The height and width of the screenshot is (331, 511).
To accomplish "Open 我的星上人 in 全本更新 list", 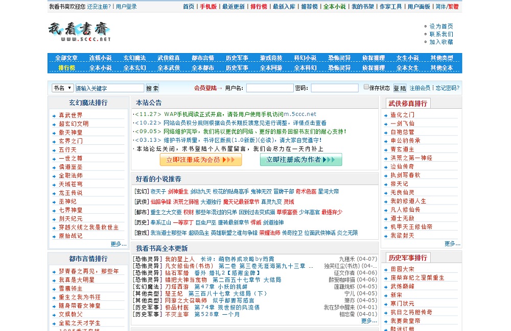I will point(180,259).
